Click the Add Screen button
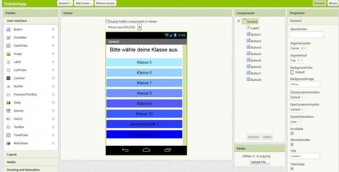 tap(84, 3)
